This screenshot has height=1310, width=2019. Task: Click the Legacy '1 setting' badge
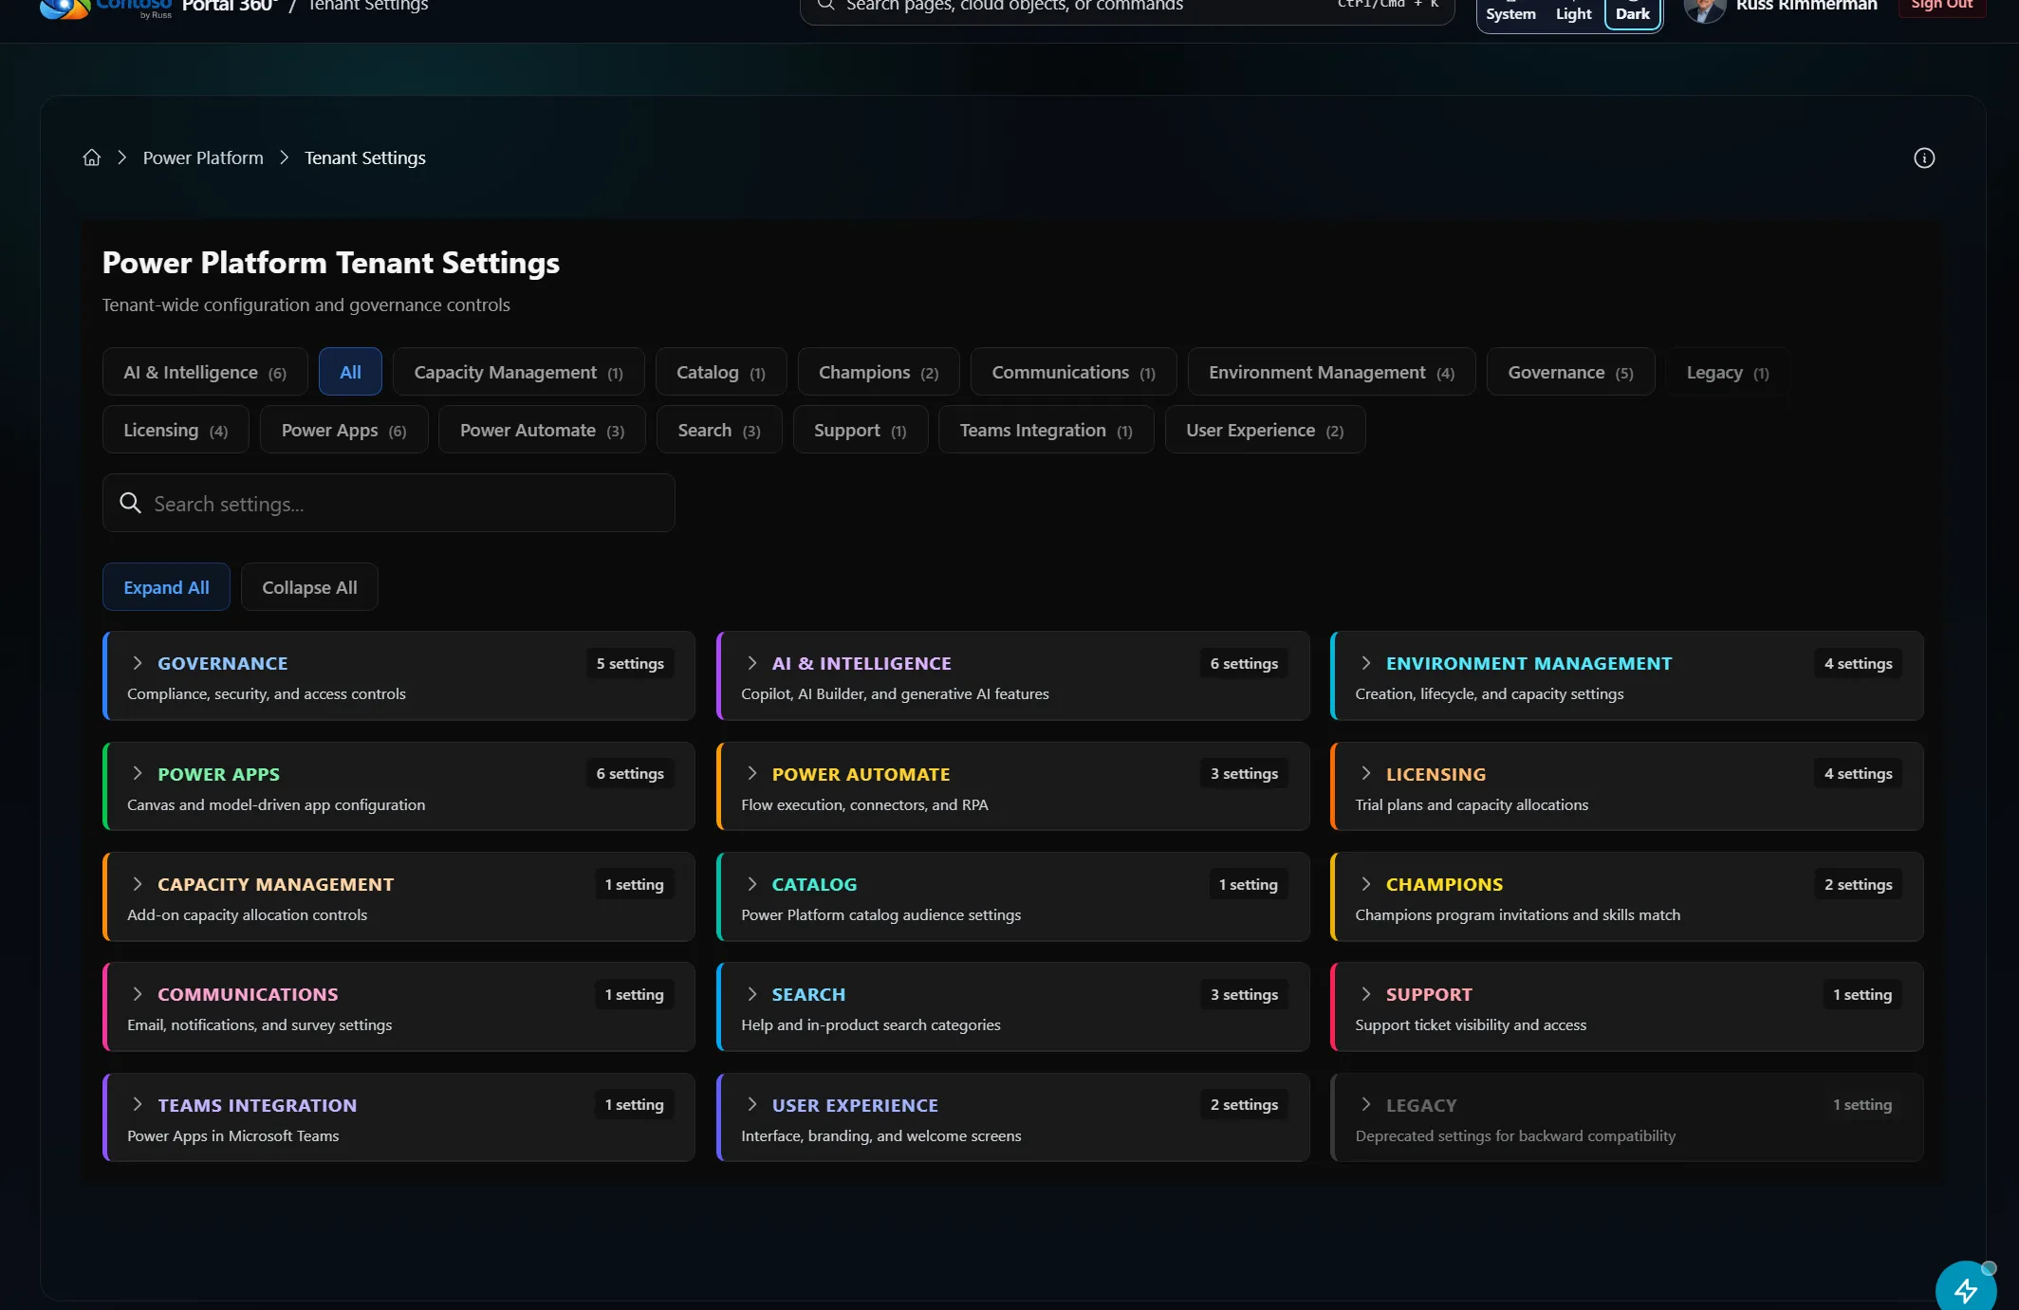click(1862, 1104)
